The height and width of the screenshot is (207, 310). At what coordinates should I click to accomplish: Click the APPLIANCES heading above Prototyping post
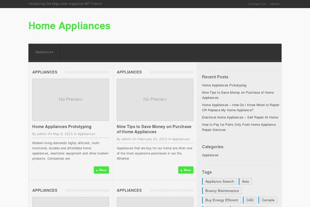pyautogui.click(x=45, y=72)
